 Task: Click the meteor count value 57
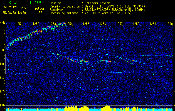40,13
